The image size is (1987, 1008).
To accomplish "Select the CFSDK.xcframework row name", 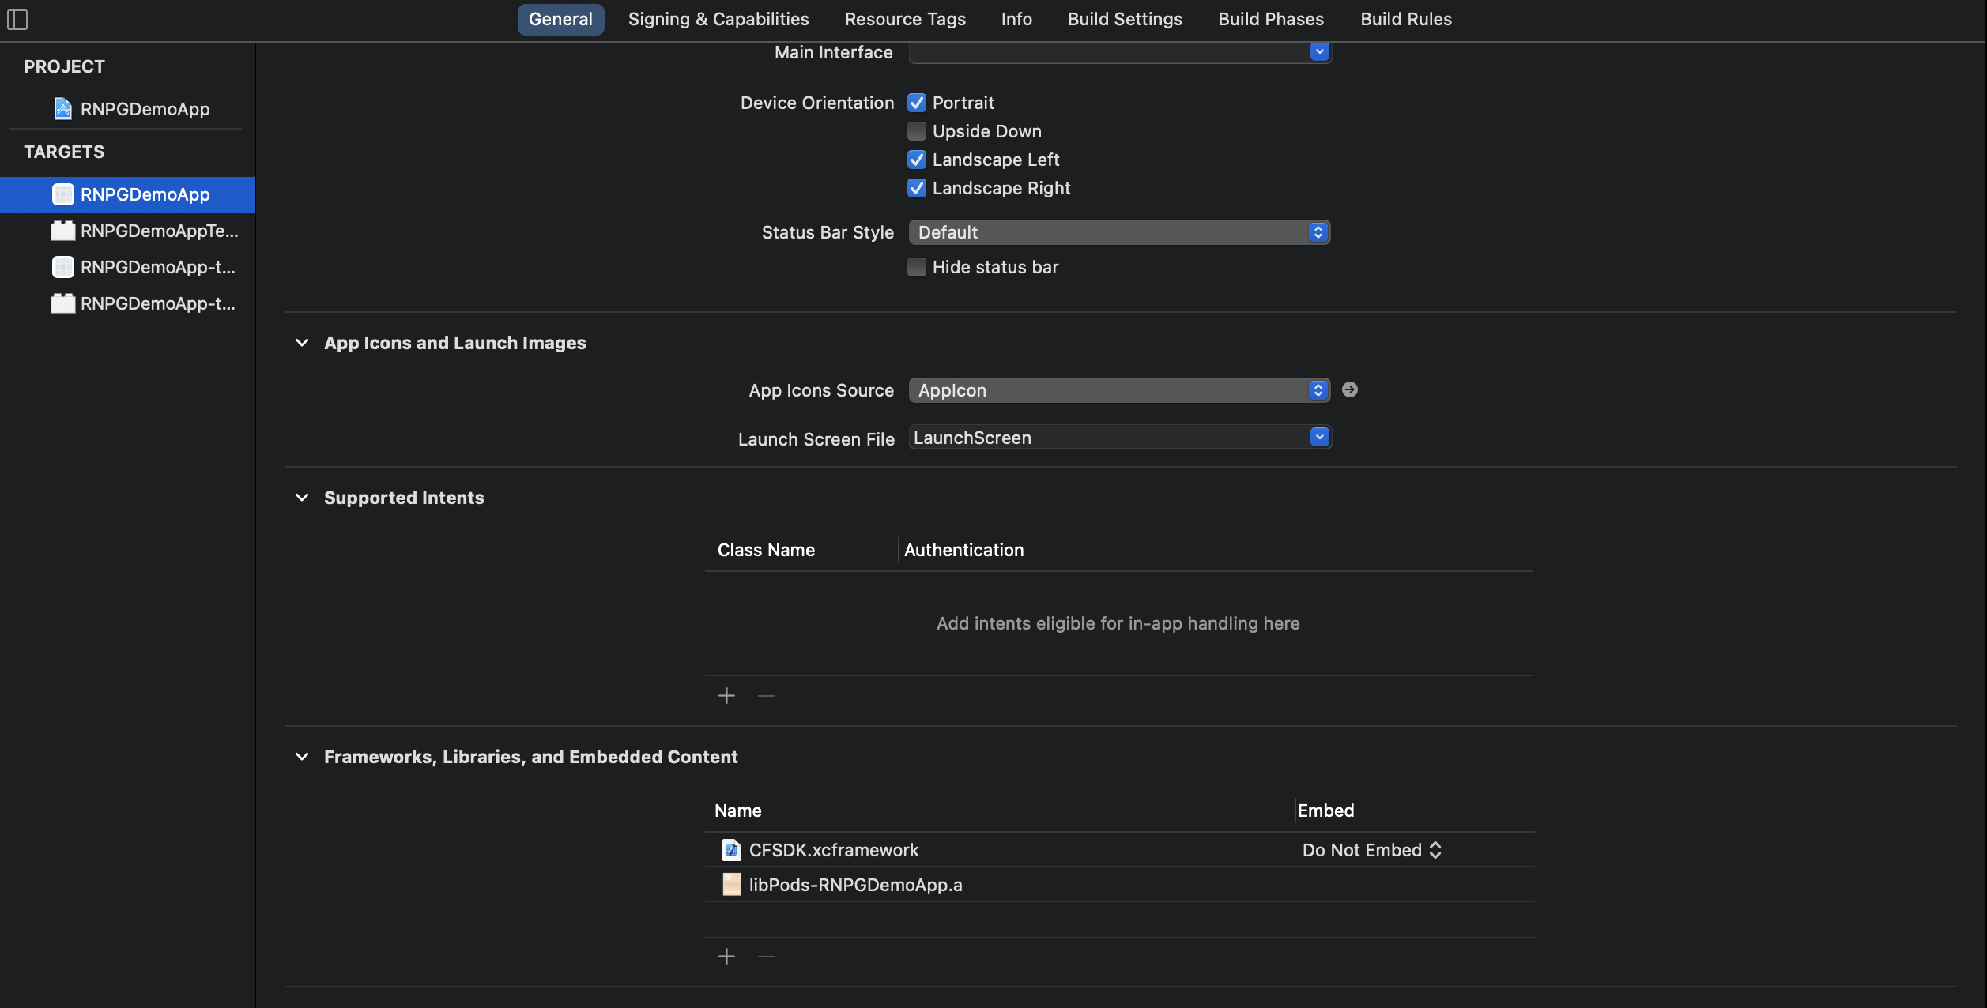I will point(834,850).
